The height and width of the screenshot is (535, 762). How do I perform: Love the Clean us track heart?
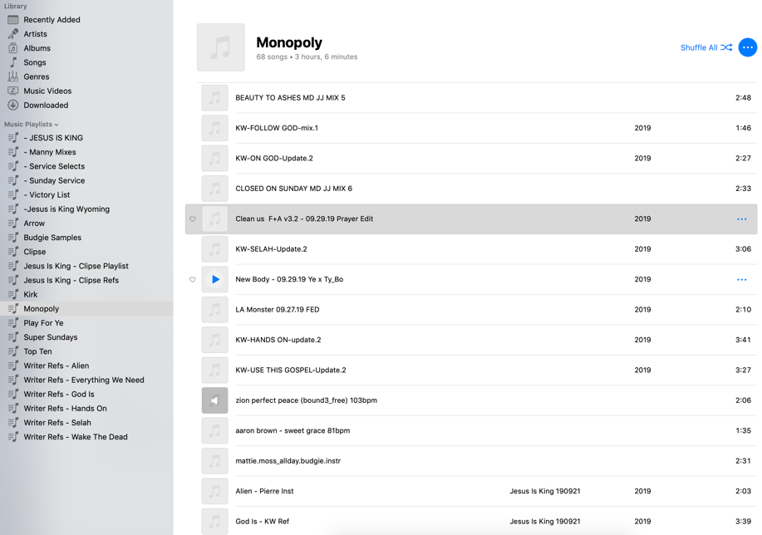(193, 219)
